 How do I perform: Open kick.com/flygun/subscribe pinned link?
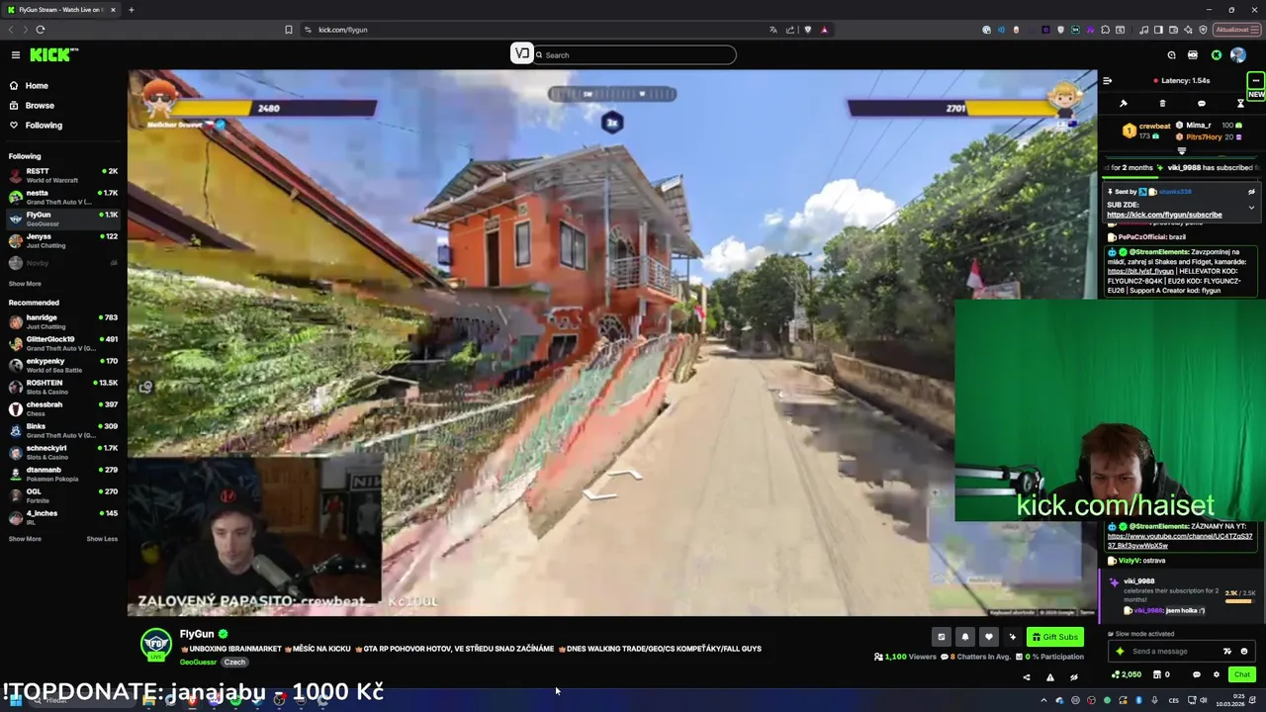click(x=1164, y=215)
